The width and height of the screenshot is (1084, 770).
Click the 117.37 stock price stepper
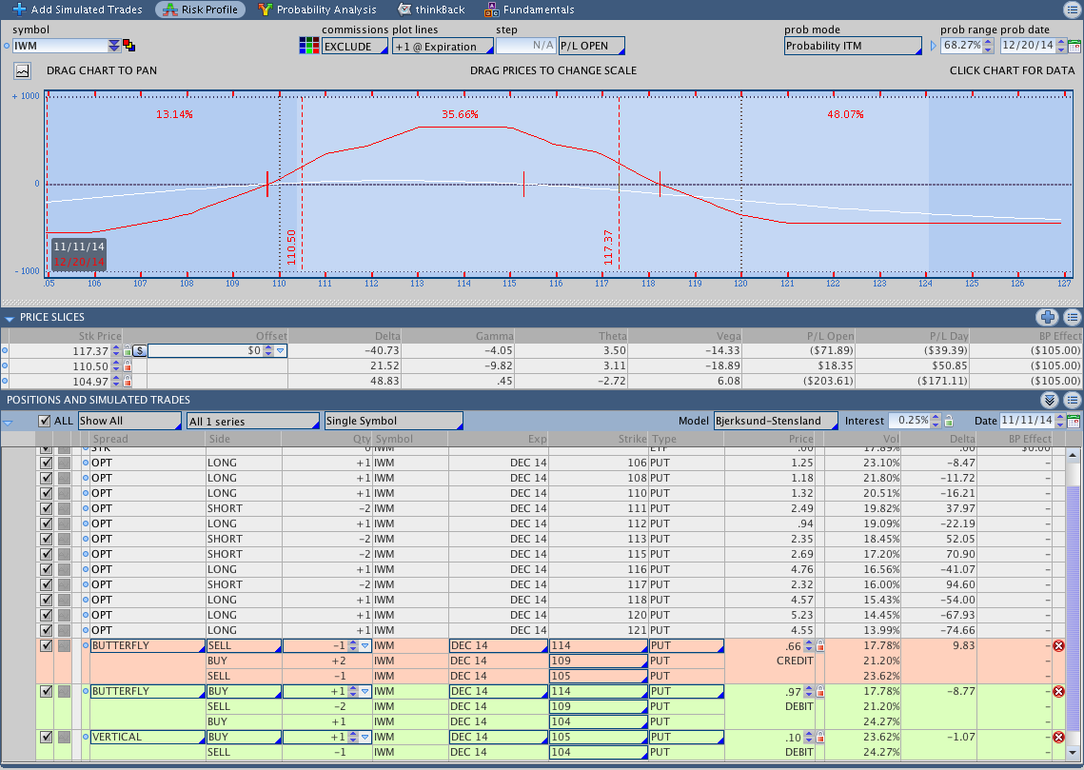(x=116, y=351)
